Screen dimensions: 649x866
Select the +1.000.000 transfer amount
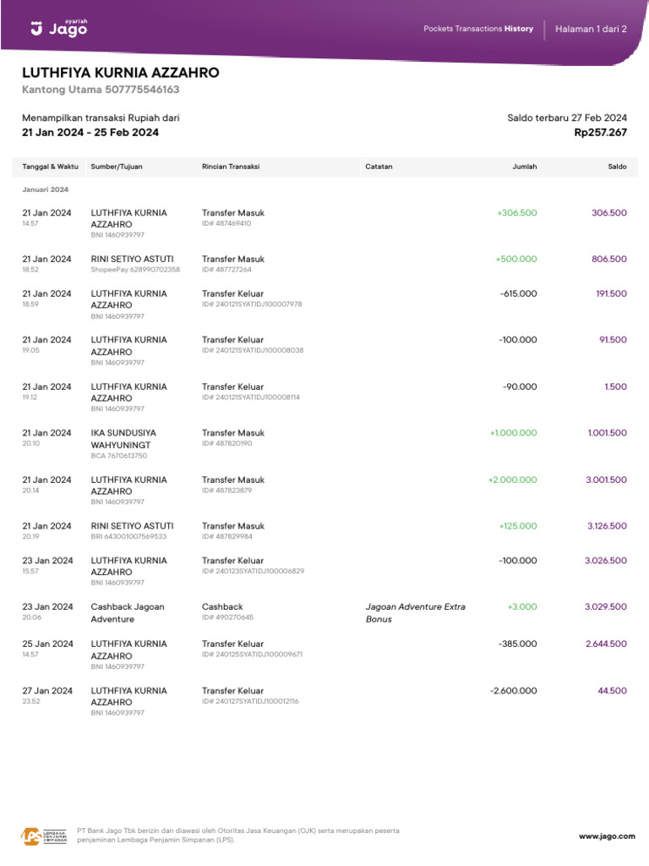coord(513,433)
